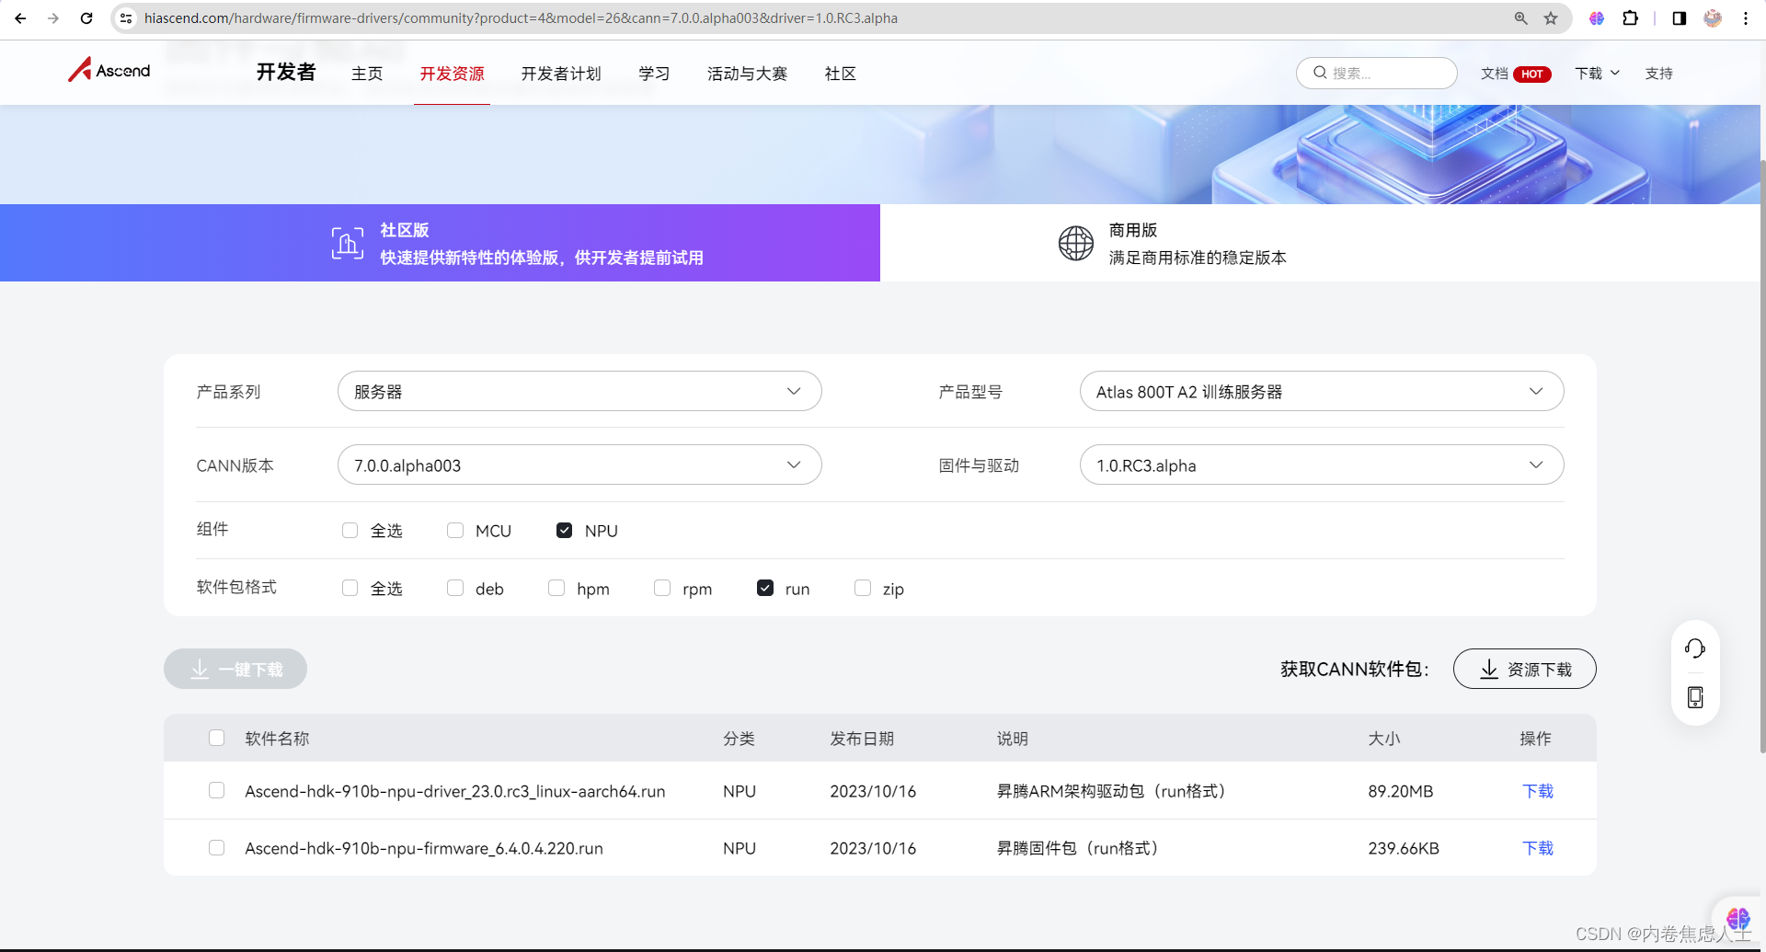Click the page vertical scrollbar
Image resolution: width=1766 pixels, height=952 pixels.
click(x=1762, y=455)
